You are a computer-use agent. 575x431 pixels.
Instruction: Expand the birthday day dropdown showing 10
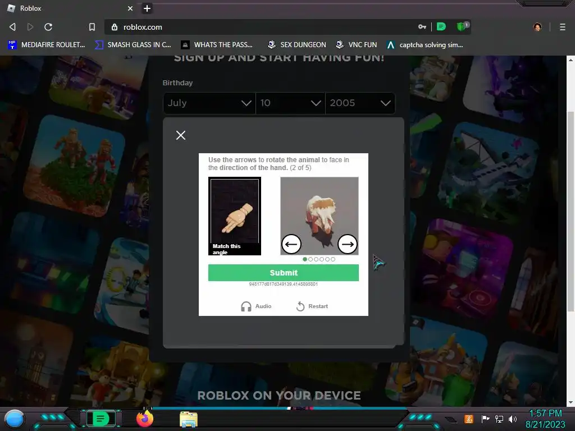point(290,103)
